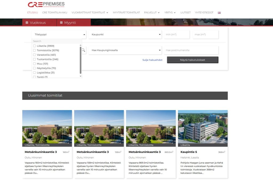The height and width of the screenshot is (182, 273).
Task: Click the 368m² area value
Action: 222,152
